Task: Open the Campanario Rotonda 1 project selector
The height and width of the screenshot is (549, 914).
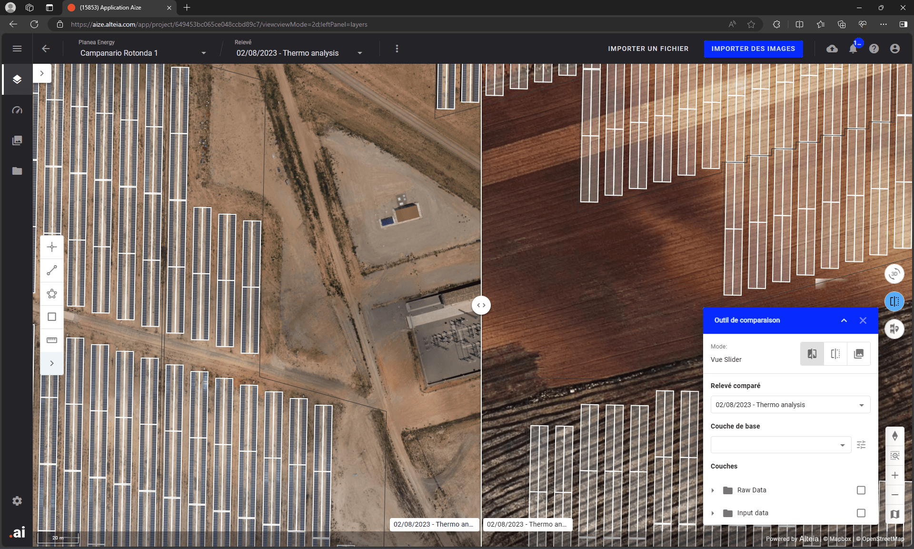Action: [x=204, y=53]
